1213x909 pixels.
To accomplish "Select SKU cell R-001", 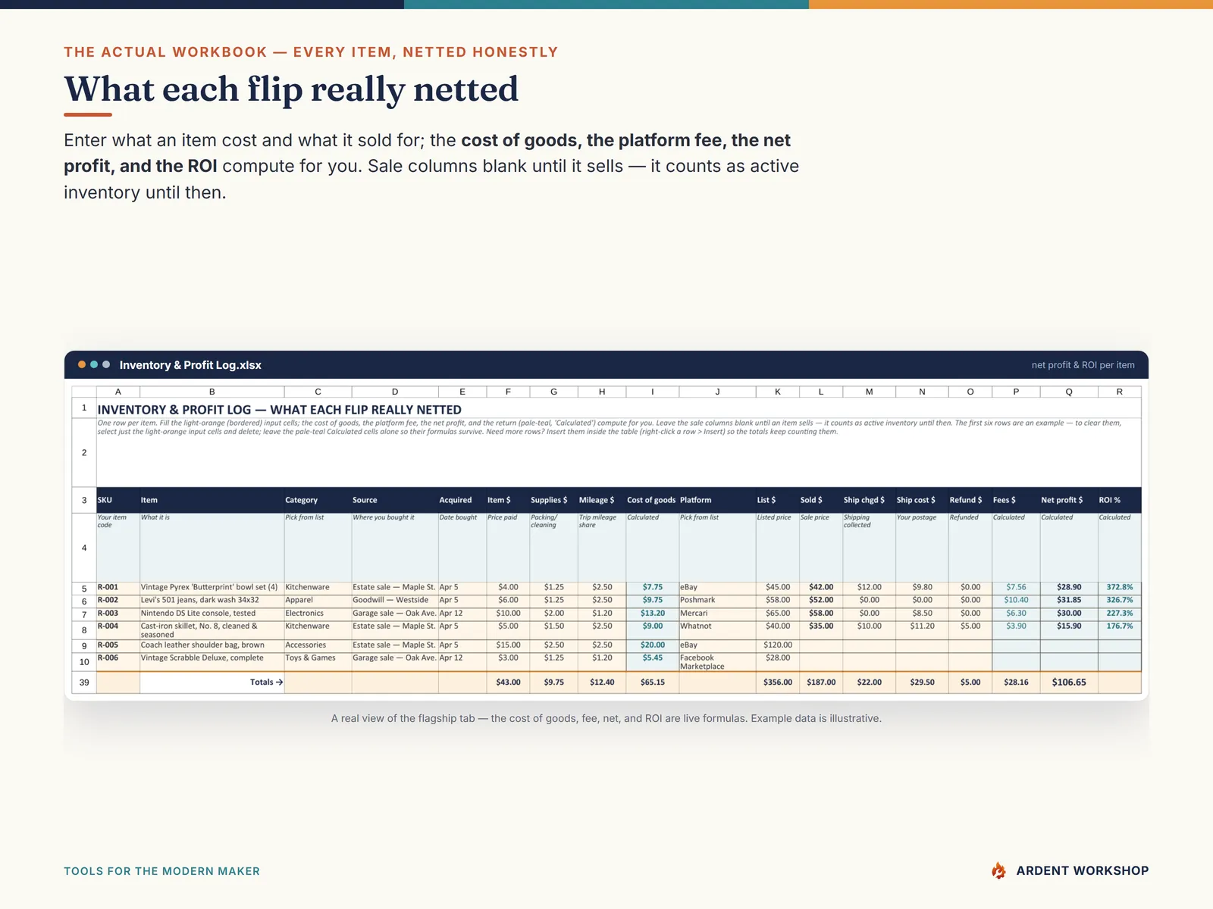I will [x=118, y=587].
